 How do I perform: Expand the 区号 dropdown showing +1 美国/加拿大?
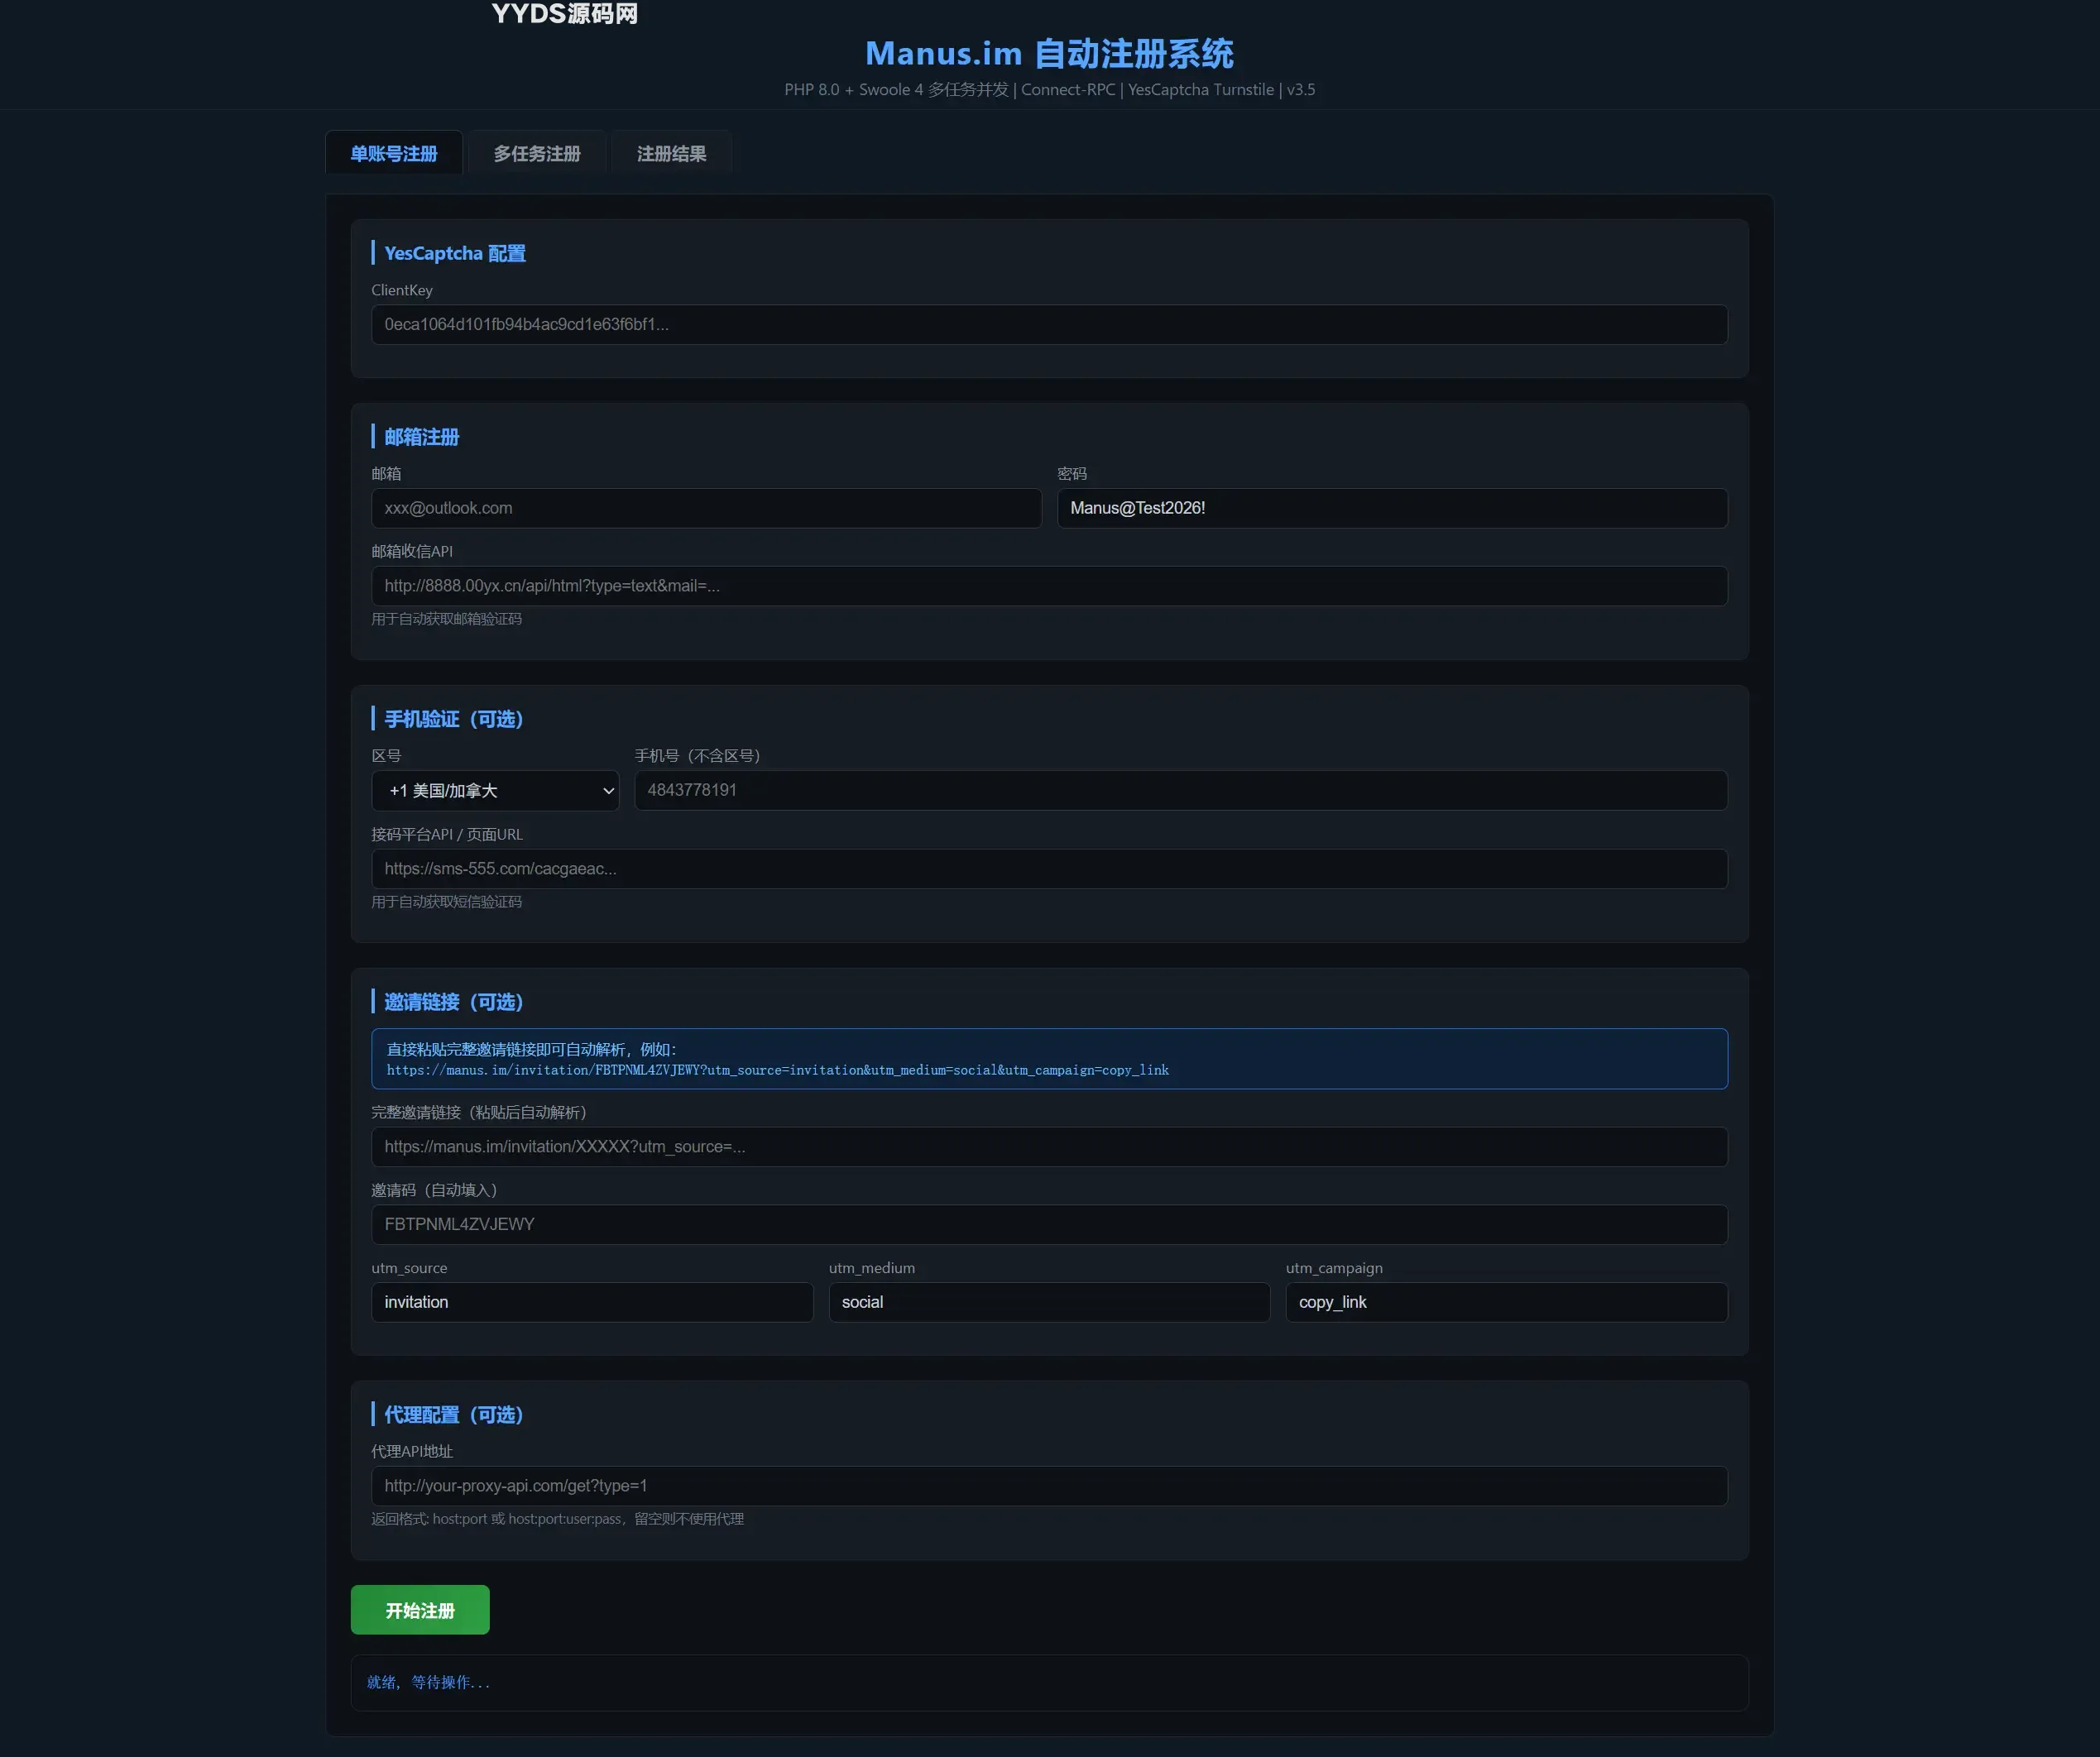495,790
